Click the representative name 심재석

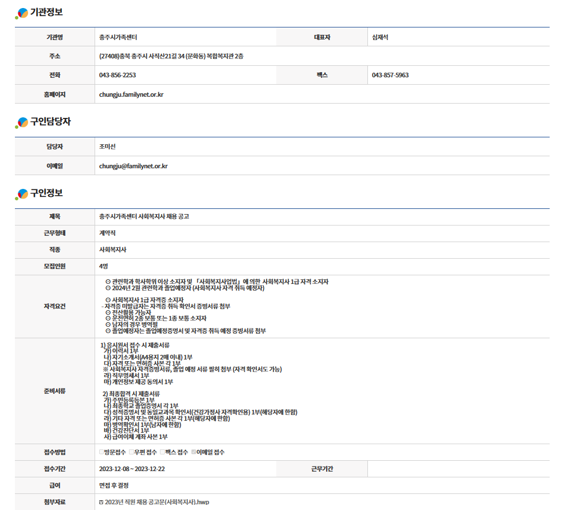pyautogui.click(x=380, y=37)
